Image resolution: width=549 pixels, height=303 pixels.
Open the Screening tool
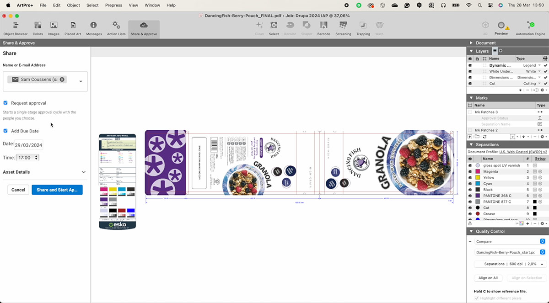tap(343, 28)
